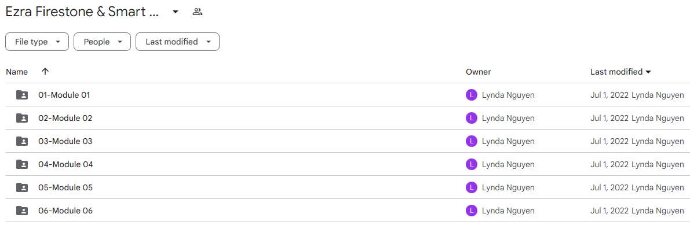
Task: Open the Last modified filter chip
Action: coord(177,42)
